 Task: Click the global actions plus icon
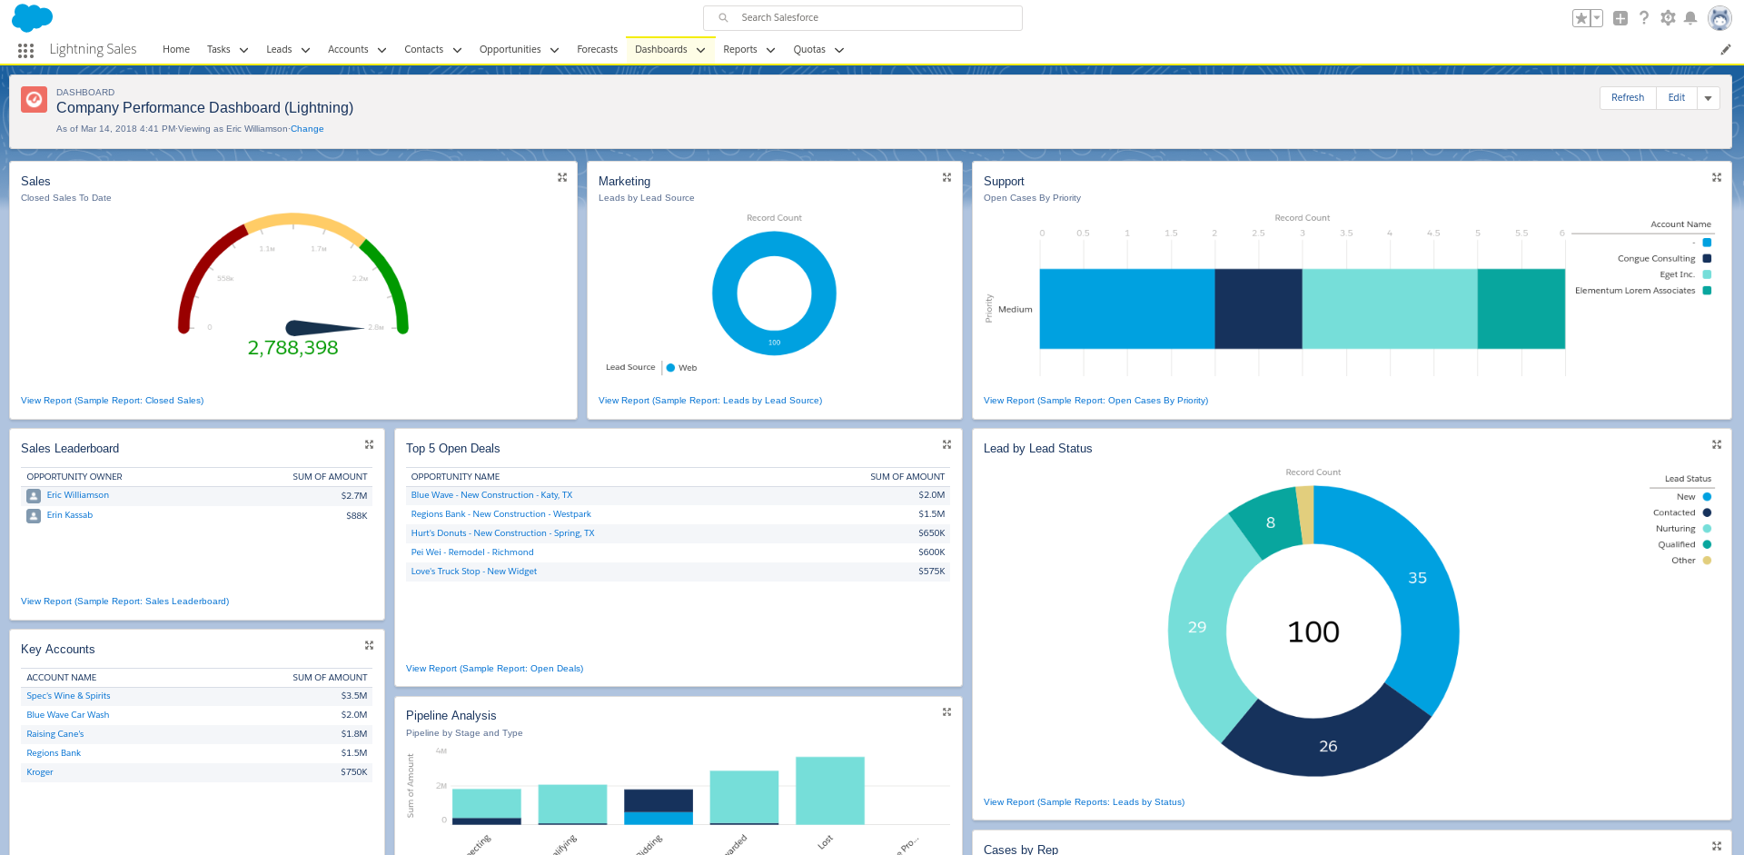pyautogui.click(x=1620, y=18)
